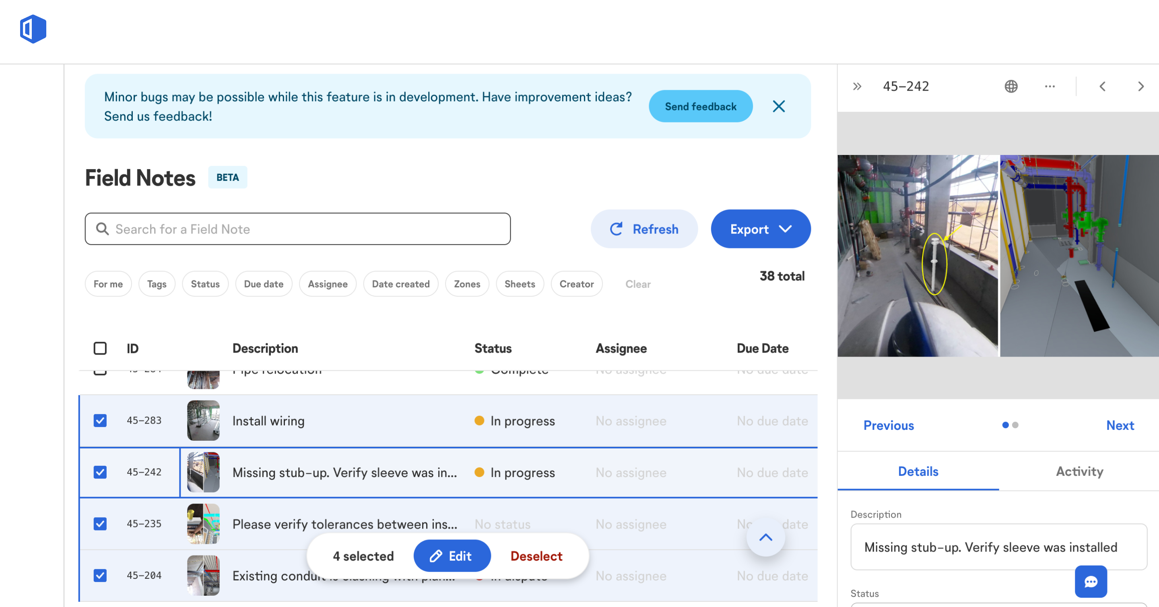This screenshot has height=607, width=1159.
Task: Open the Status filter dropdown
Action: [x=205, y=284]
